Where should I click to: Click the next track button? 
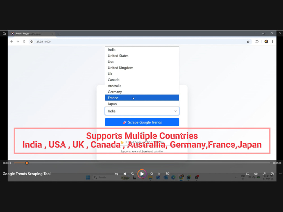click(x=160, y=174)
